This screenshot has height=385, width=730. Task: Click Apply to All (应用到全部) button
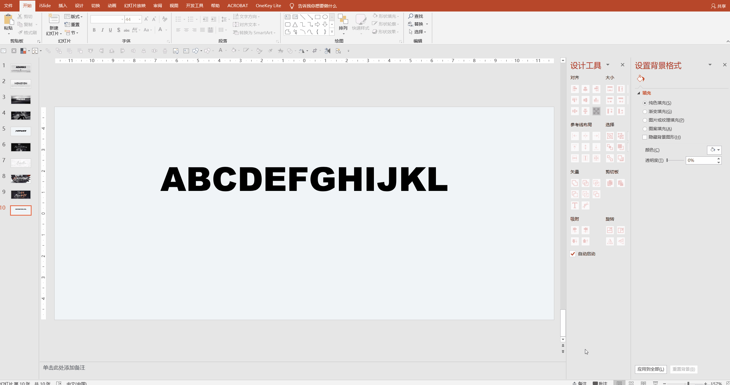(x=650, y=369)
